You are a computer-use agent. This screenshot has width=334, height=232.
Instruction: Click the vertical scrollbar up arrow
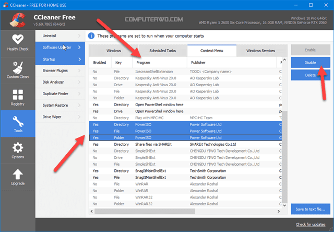coord(284,60)
